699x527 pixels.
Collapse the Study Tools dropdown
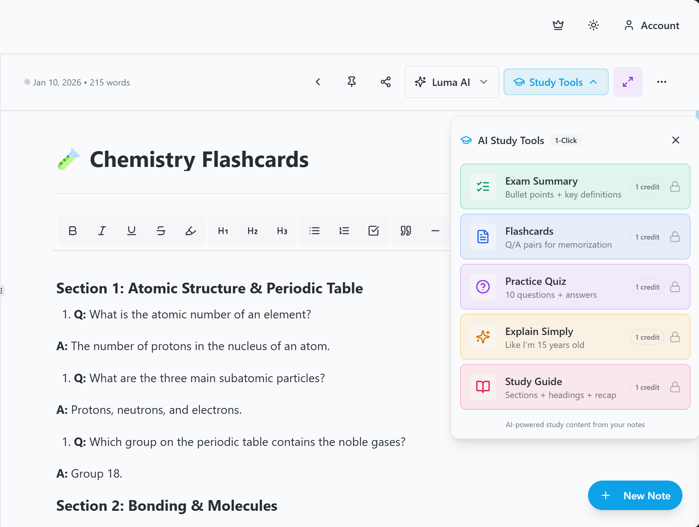[556, 82]
